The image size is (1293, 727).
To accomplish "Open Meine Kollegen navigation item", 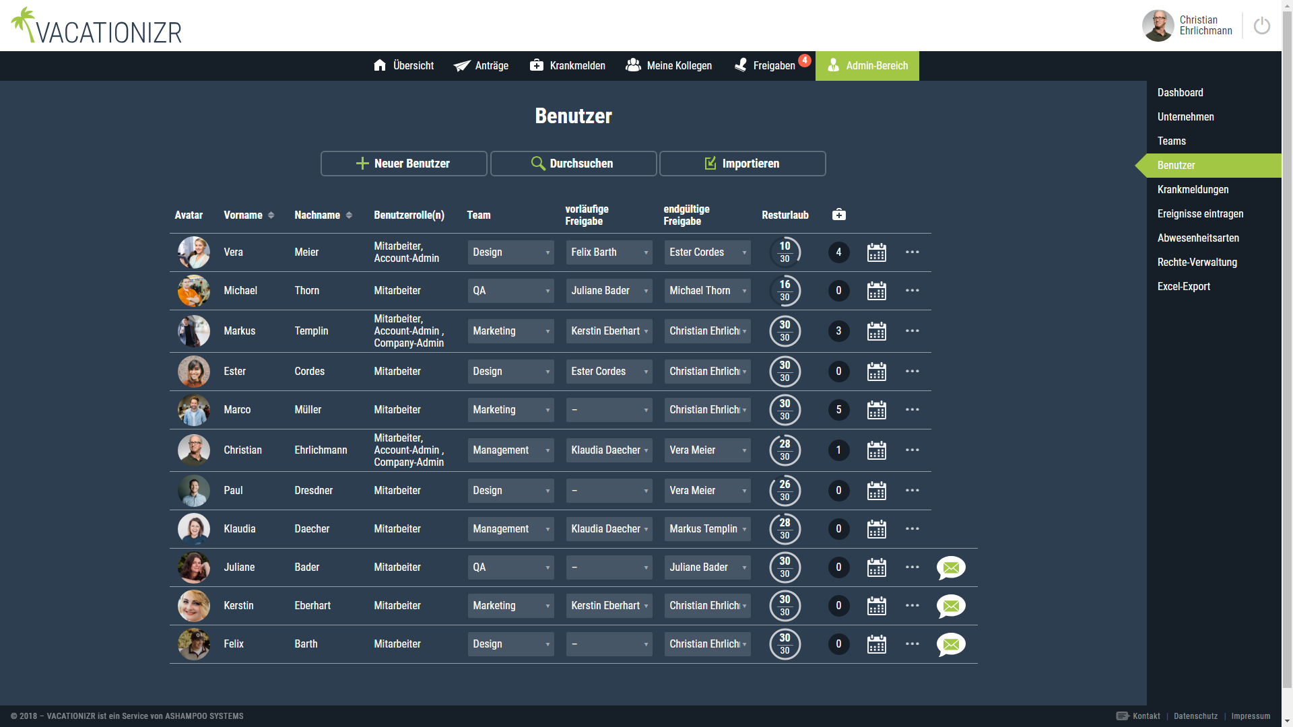I will 669,65.
